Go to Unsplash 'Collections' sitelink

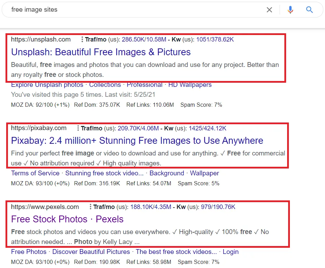tap(105, 85)
